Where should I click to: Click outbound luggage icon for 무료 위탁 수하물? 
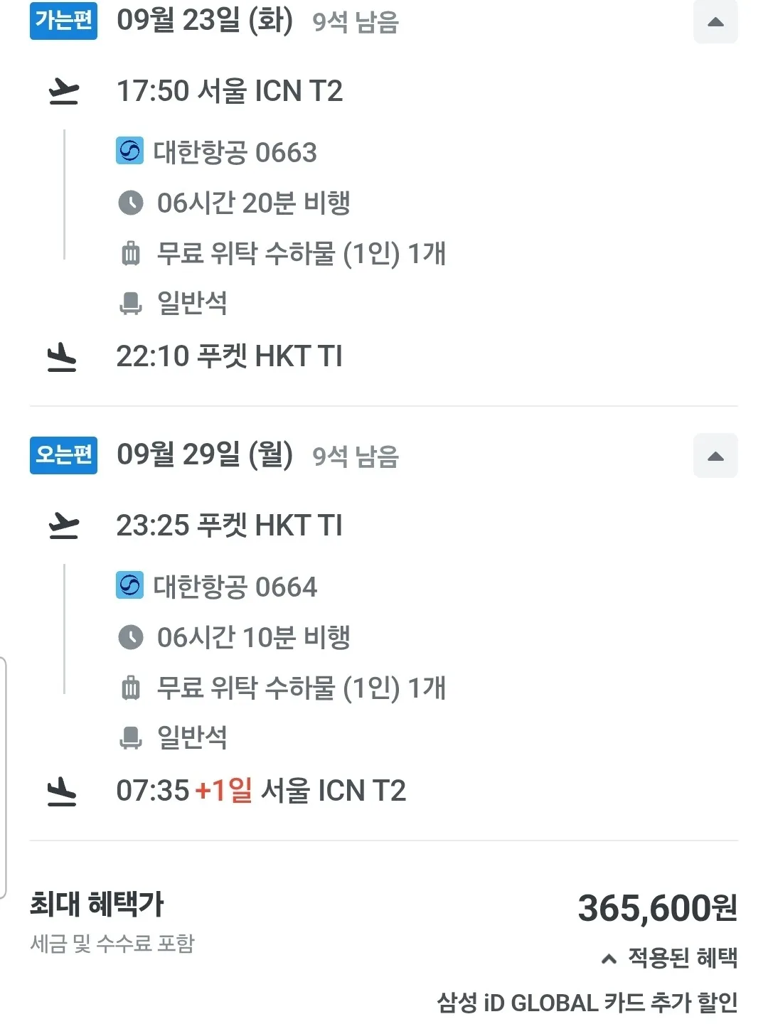tap(131, 253)
